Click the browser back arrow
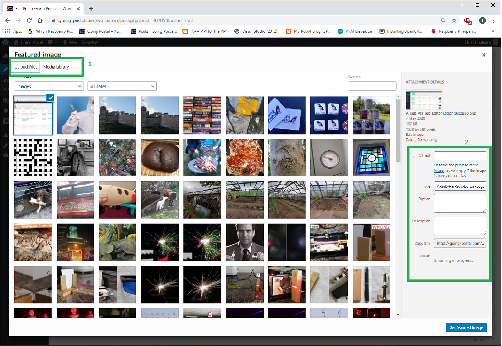502x346 pixels. 8,20
